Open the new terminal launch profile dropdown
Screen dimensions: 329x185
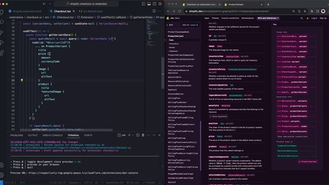133,135
